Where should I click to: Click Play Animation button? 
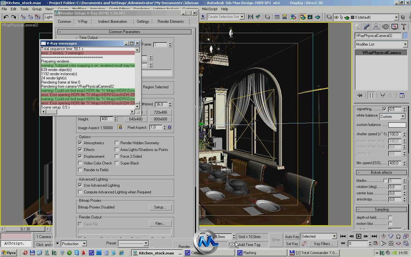coord(359,236)
